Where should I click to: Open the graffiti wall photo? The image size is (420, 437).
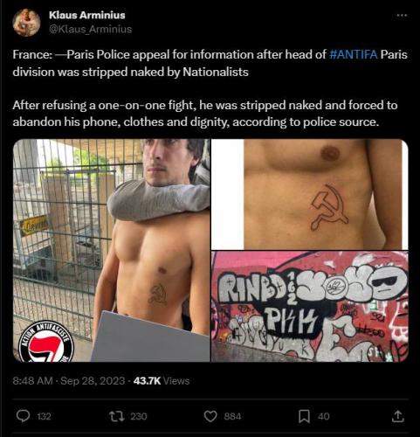tap(310, 307)
